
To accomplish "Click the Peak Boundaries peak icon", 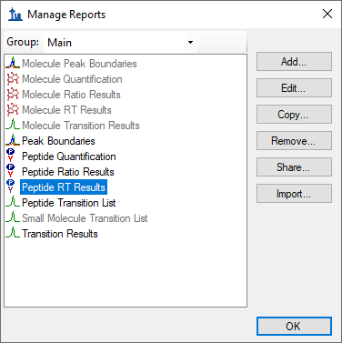I will click(x=13, y=140).
